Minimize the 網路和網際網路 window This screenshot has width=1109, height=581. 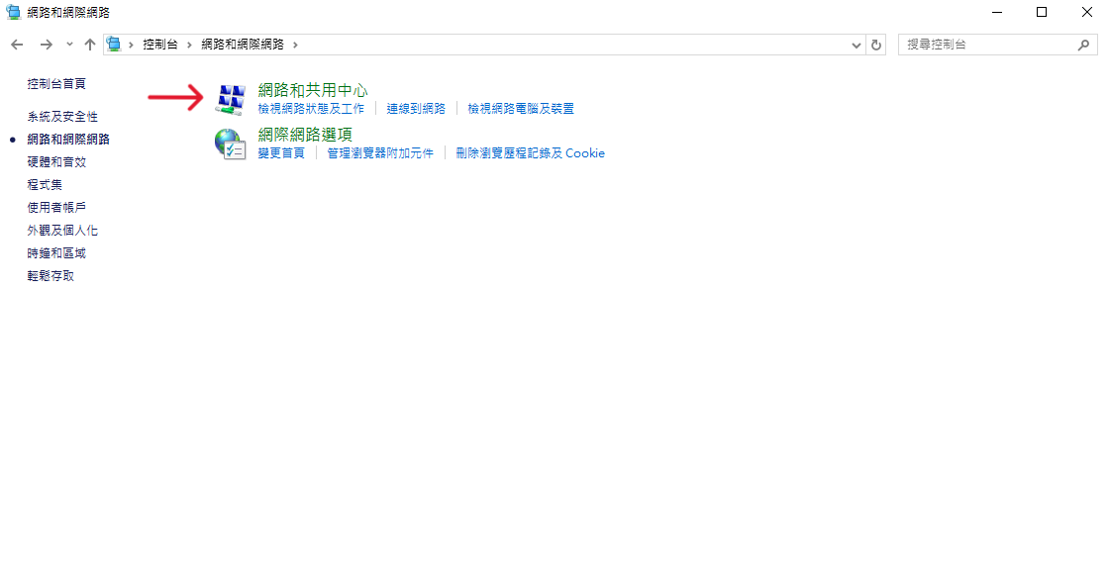click(x=997, y=12)
